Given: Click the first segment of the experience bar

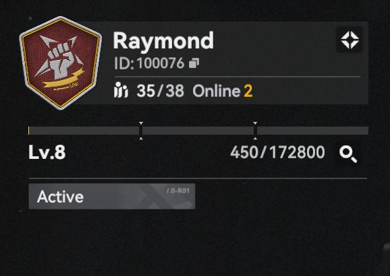Looking at the screenshot, I should [84, 131].
